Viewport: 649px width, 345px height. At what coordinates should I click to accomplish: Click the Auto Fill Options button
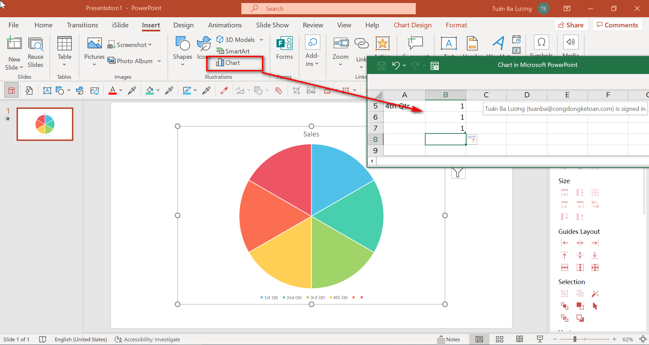472,139
